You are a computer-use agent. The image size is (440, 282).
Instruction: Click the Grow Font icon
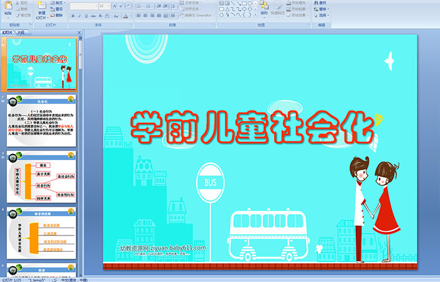(x=115, y=6)
